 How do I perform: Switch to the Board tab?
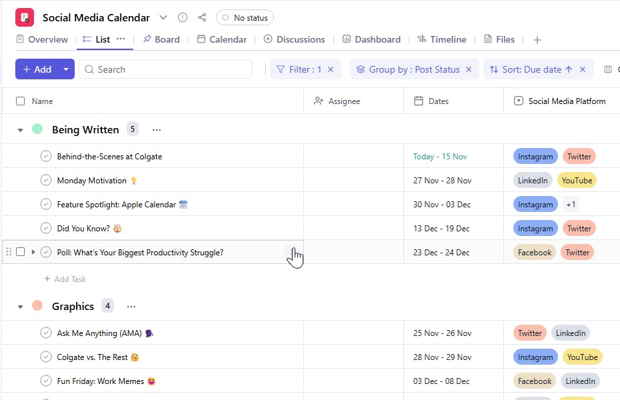pyautogui.click(x=161, y=39)
